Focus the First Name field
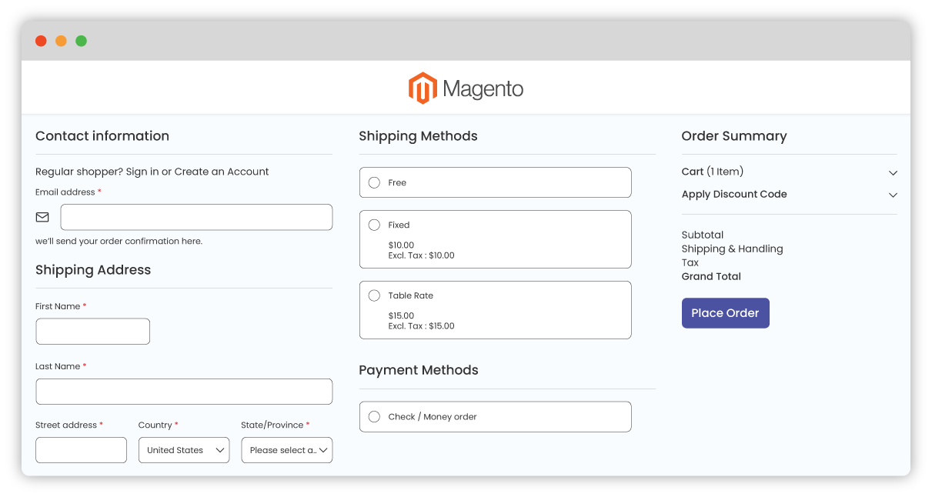 click(x=92, y=332)
